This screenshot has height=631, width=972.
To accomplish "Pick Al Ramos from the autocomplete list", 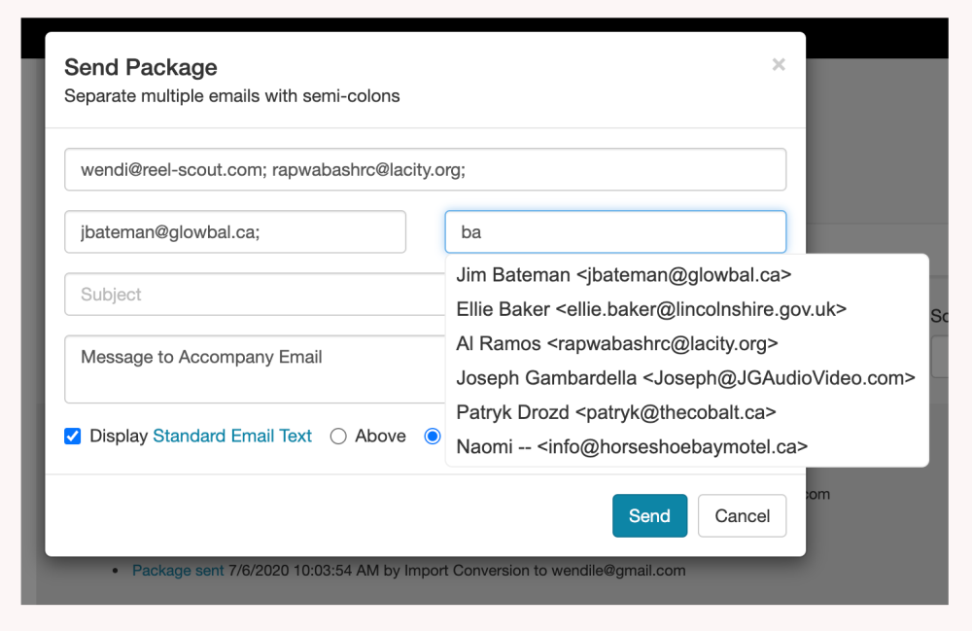I will click(617, 344).
